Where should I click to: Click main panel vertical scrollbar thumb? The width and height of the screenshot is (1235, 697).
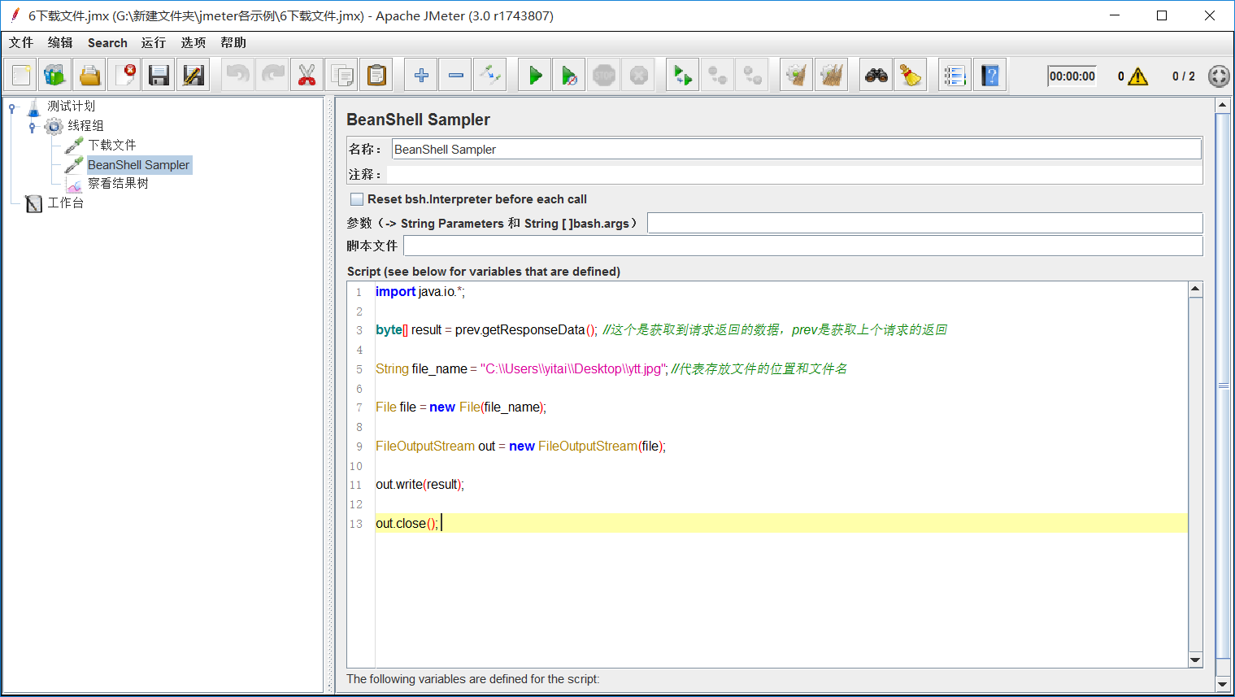click(x=1222, y=386)
